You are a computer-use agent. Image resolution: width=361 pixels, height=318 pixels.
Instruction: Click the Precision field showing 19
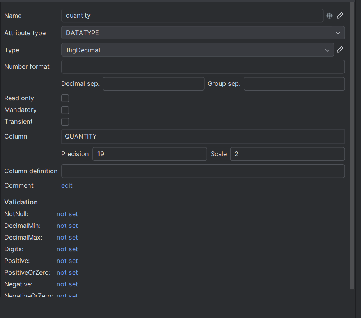(149, 154)
